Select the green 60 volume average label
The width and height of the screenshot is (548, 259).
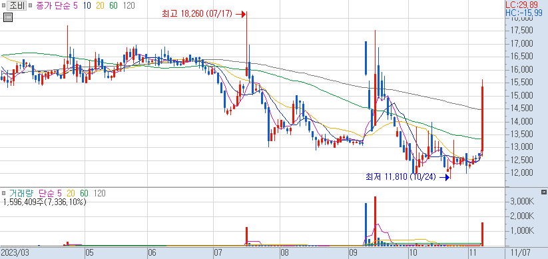click(84, 193)
